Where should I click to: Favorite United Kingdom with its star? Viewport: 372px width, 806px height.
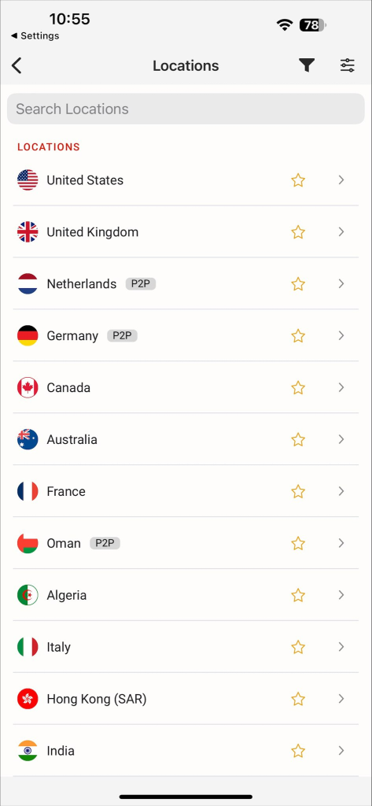click(x=298, y=232)
